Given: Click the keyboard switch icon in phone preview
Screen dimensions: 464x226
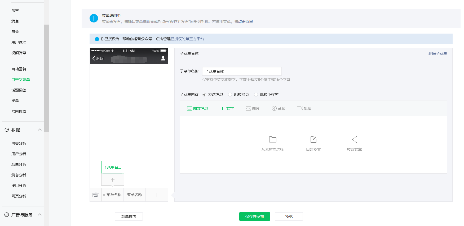Looking at the screenshot, I should [x=96, y=195].
